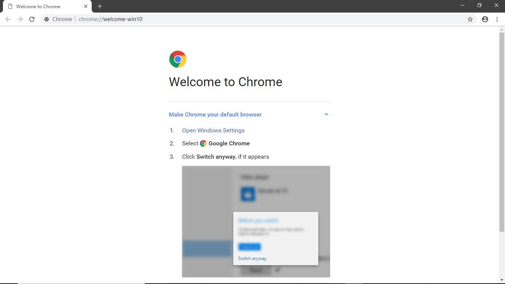
Task: Minimize the Chrome window
Action: pyautogui.click(x=462, y=5)
